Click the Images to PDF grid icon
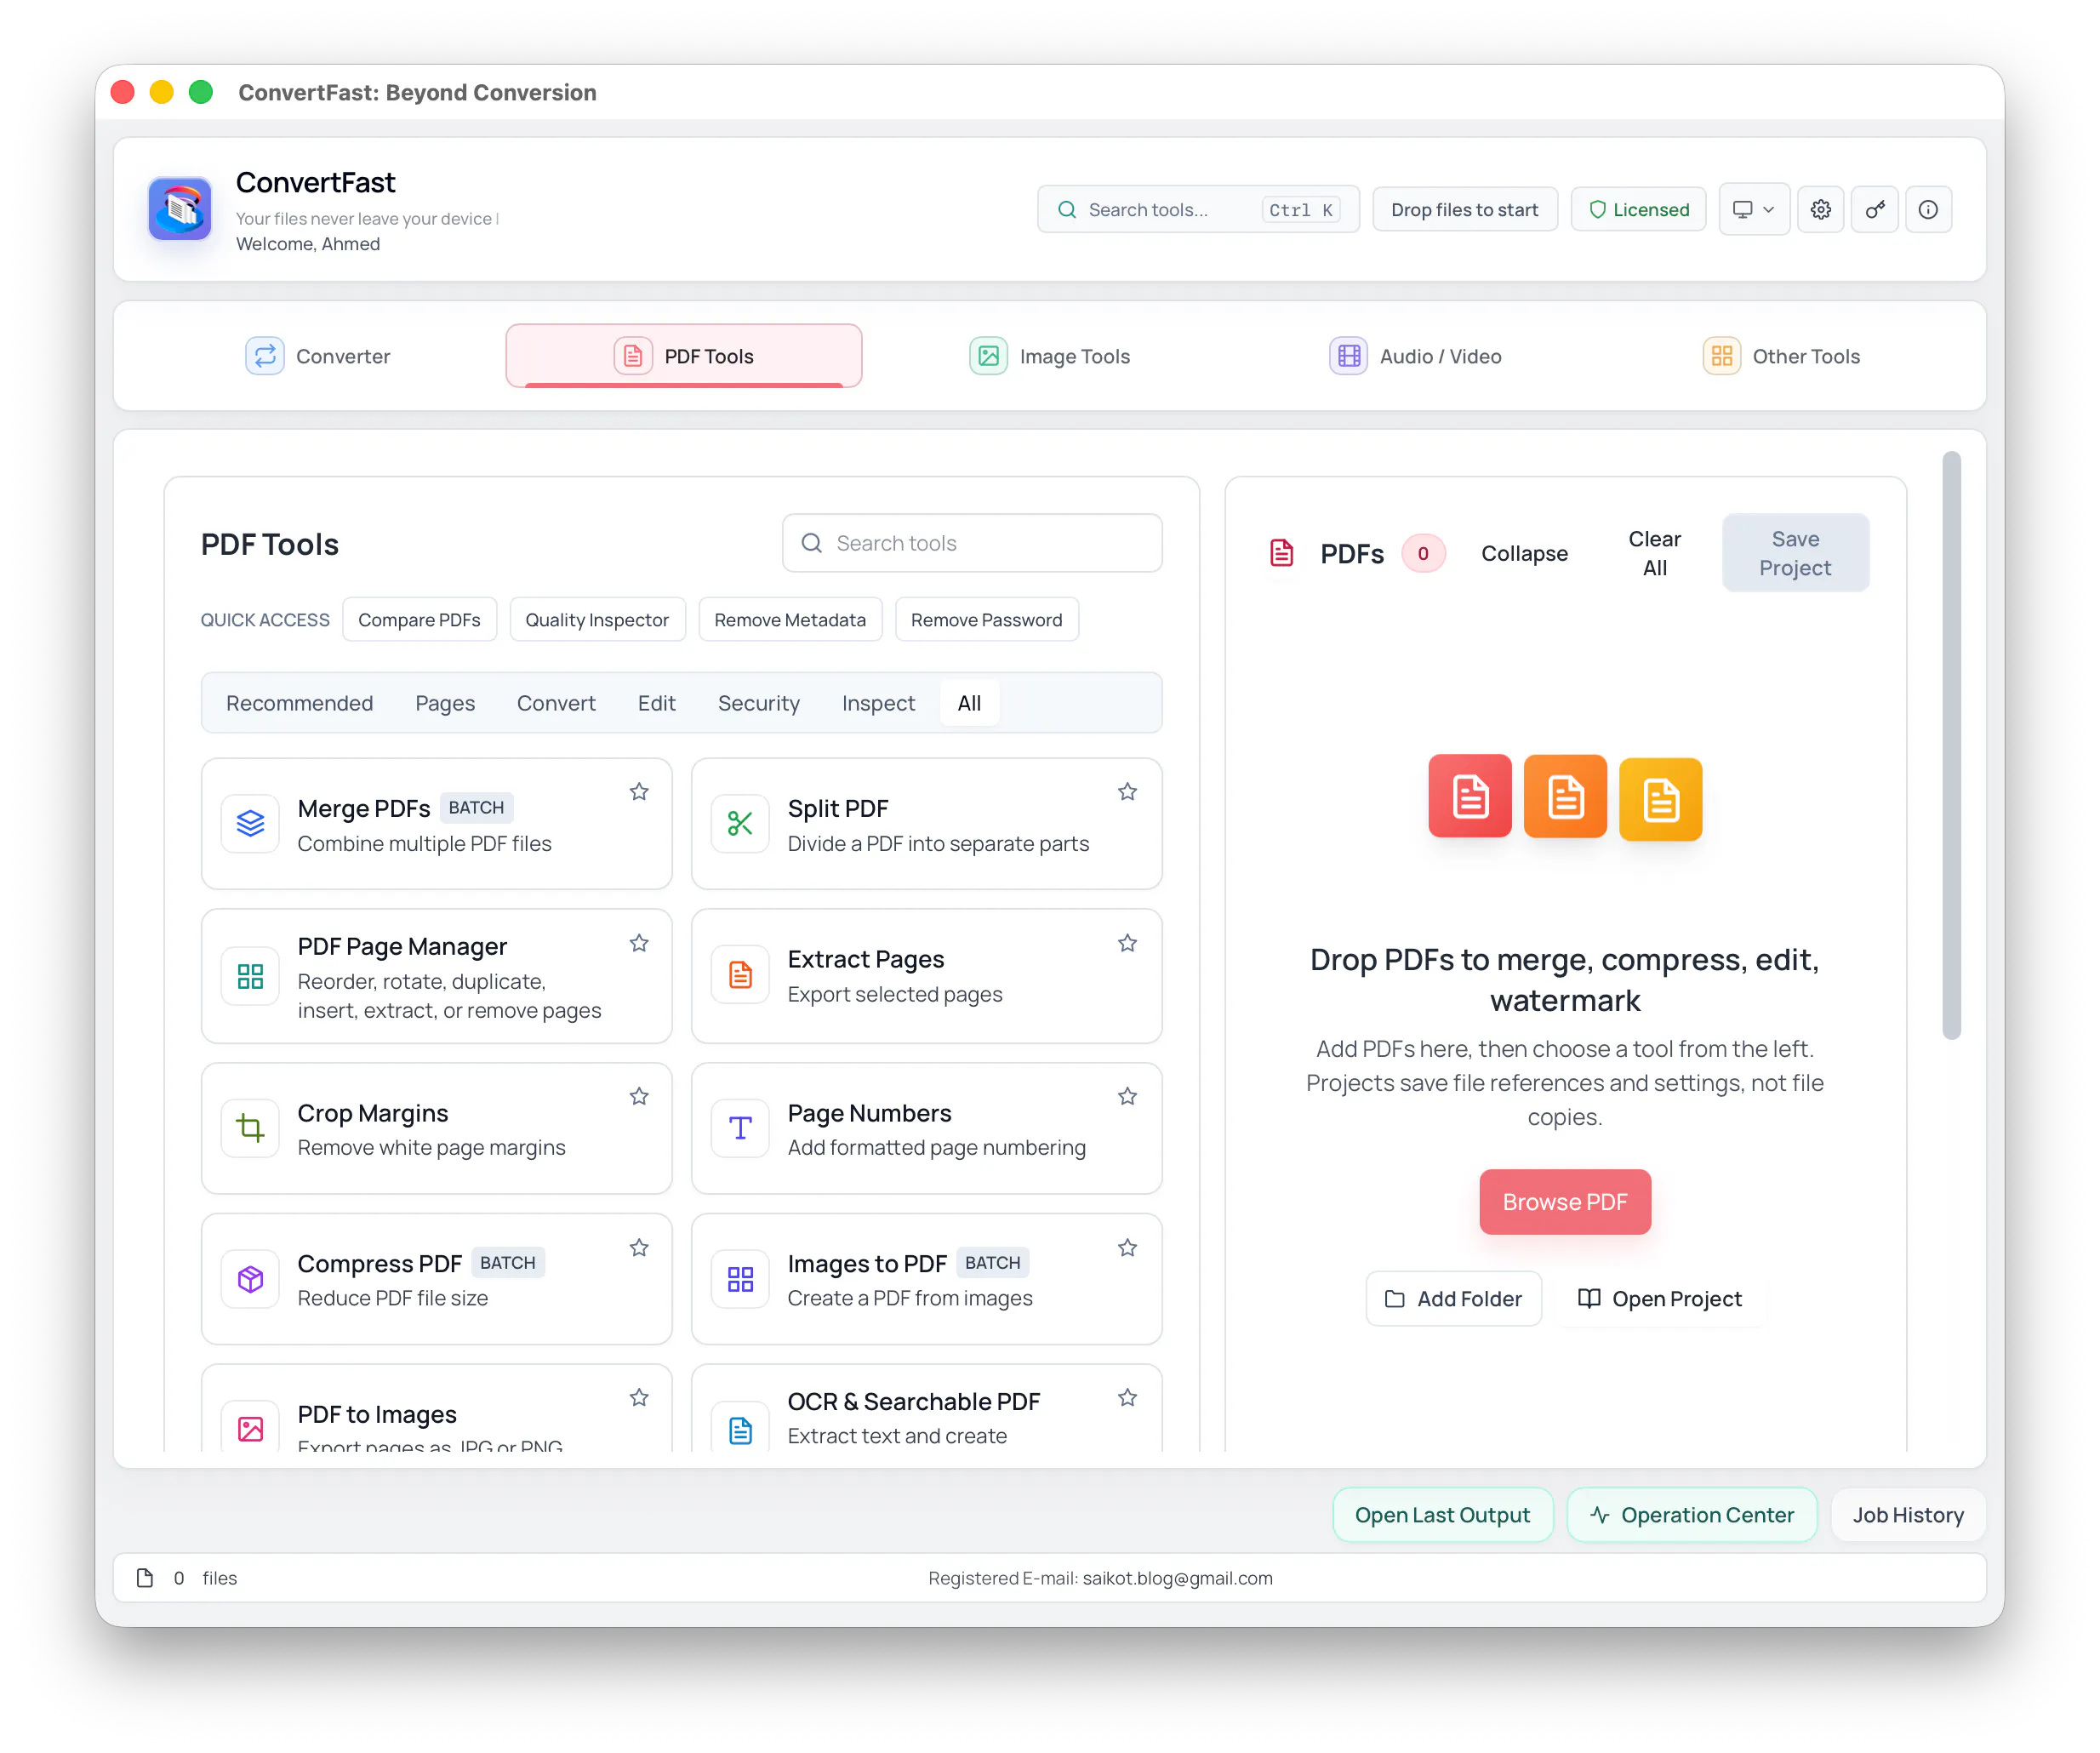This screenshot has height=1753, width=2100. coord(740,1279)
